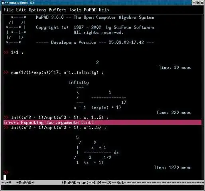Click the 'dx' in the integral output

[116, 152]
